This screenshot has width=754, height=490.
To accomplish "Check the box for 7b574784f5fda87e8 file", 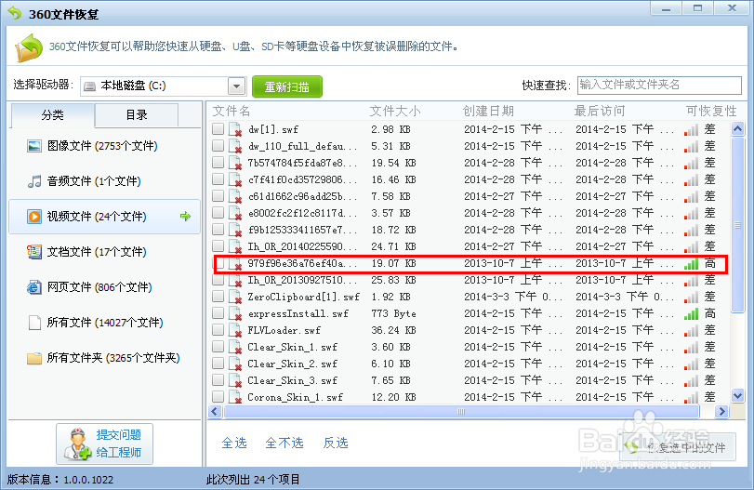I will [x=218, y=163].
